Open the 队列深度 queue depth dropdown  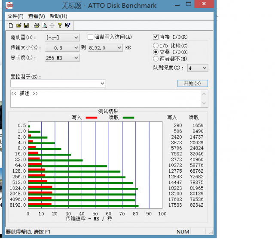point(198,68)
